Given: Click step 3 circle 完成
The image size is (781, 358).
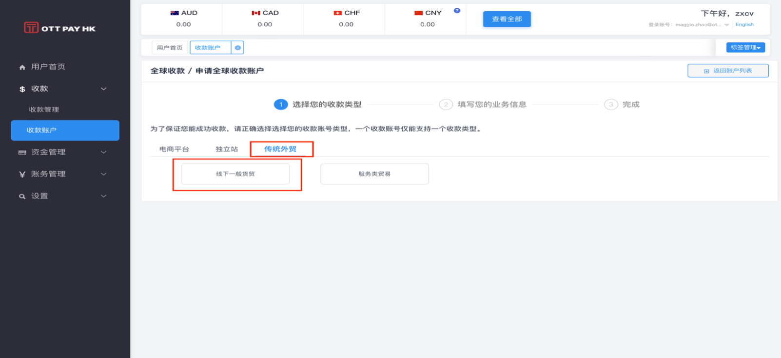Looking at the screenshot, I should pyautogui.click(x=611, y=105).
